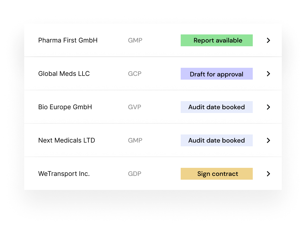Viewport: 306px width, 227px height.
Task: Select Pharma First GmbH company name
Action: click(68, 40)
